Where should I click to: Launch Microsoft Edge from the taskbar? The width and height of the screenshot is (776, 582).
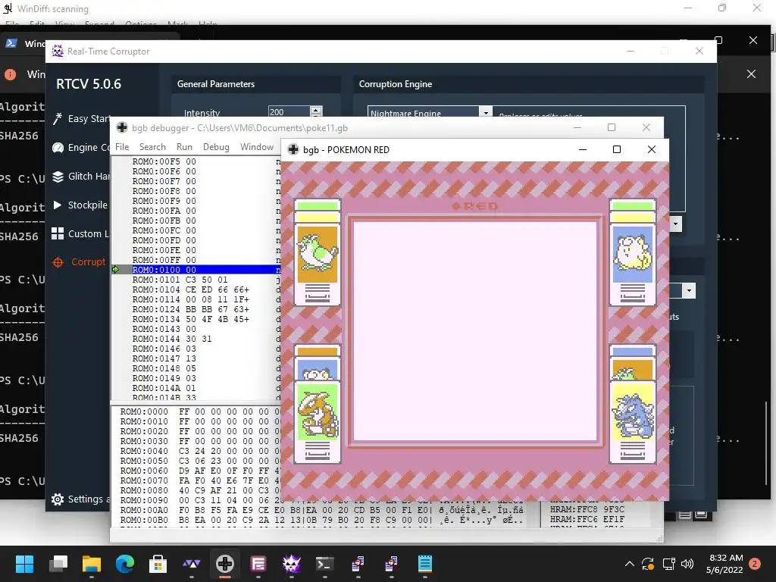125,564
